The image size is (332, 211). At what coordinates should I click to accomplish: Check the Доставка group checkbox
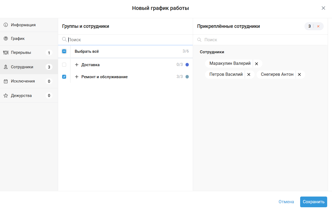coord(64,65)
